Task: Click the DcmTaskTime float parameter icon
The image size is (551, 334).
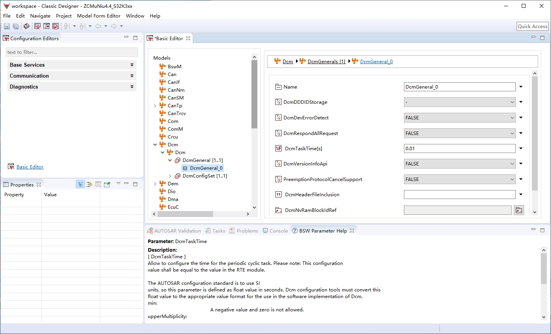Action: coord(278,148)
